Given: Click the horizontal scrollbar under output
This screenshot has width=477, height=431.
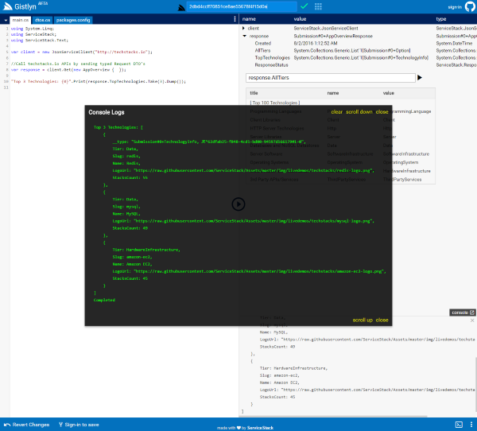Looking at the screenshot, I should tap(335, 416).
